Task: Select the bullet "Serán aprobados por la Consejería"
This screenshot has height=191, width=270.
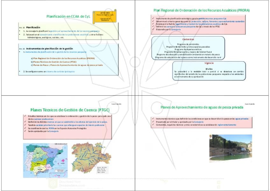Action: point(43,131)
